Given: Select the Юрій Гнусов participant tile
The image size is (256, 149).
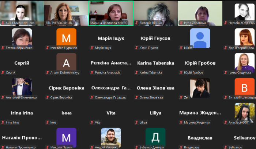Looking at the screenshot, I should click(x=155, y=38).
